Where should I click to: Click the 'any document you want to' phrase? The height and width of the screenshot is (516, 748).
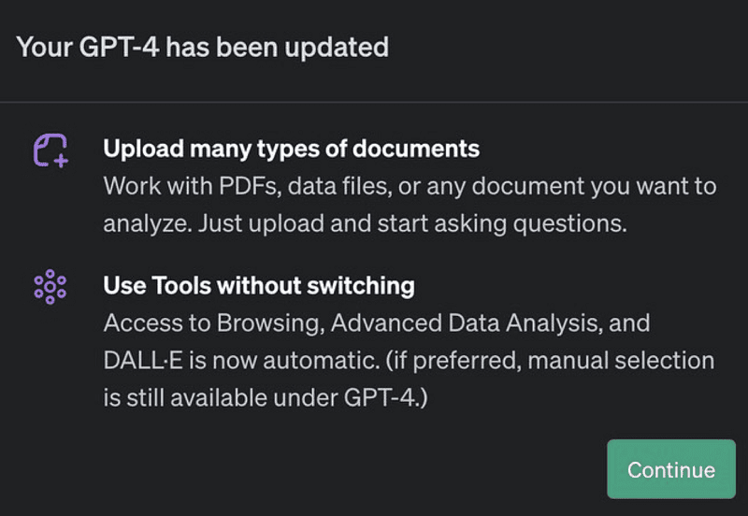point(571,186)
